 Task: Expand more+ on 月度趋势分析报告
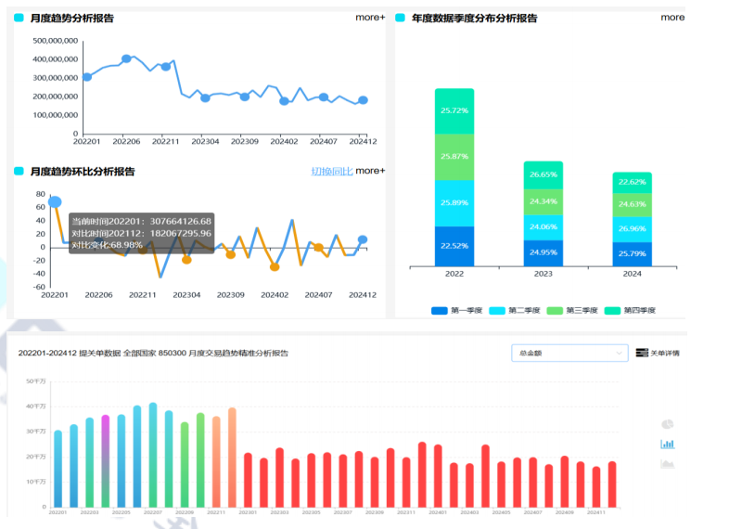pyautogui.click(x=369, y=18)
